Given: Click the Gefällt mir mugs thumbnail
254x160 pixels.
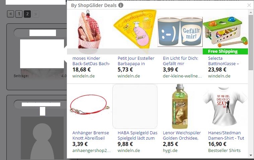Looking at the screenshot, I should (180, 32).
